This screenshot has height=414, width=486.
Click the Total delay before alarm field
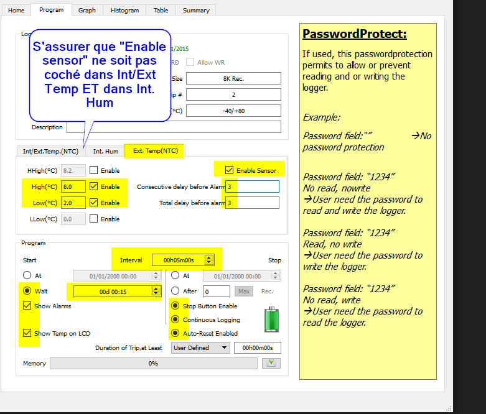252,203
